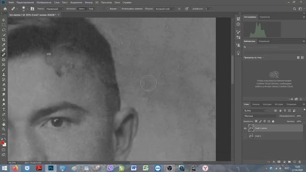Select the Rectangular Marquee tool
The width and height of the screenshot is (306, 172).
point(3,25)
